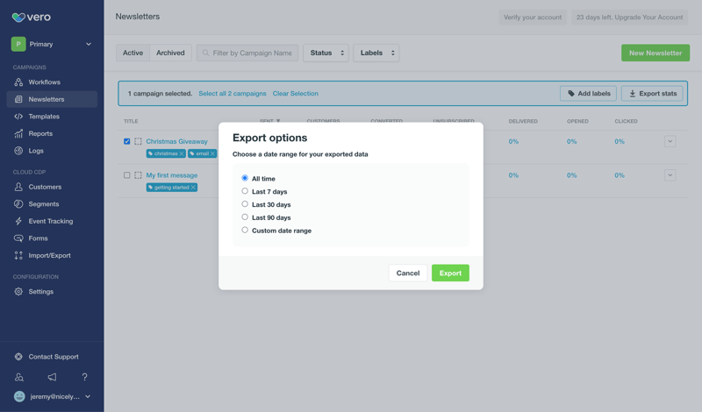
Task: Open Reports from the chart icon
Action: click(x=18, y=134)
